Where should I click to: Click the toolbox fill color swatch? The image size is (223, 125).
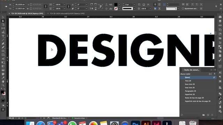coord(2,92)
